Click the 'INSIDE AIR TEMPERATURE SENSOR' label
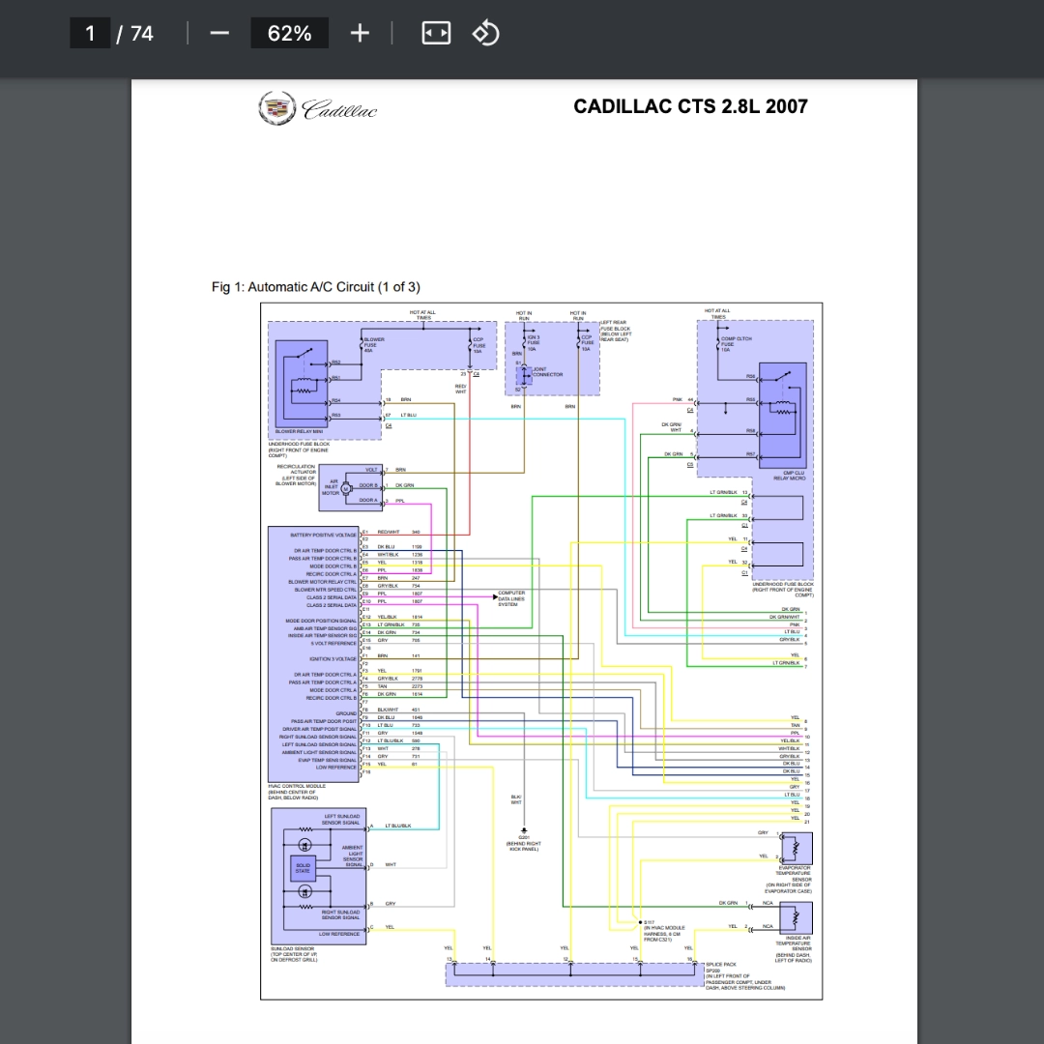Image resolution: width=1044 pixels, height=1044 pixels. point(793,943)
